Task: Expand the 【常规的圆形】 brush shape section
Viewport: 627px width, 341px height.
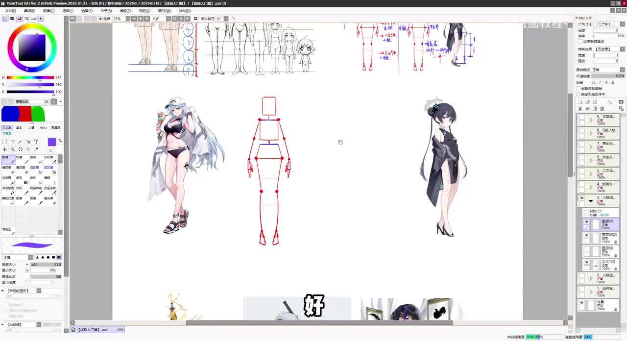Action: pyautogui.click(x=3, y=291)
